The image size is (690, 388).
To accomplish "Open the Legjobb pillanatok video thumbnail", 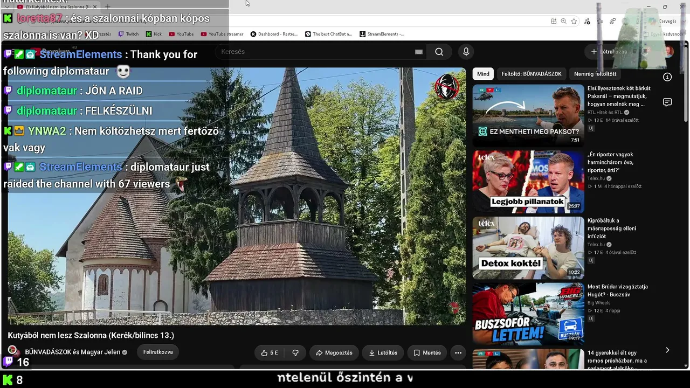I will 528,182.
